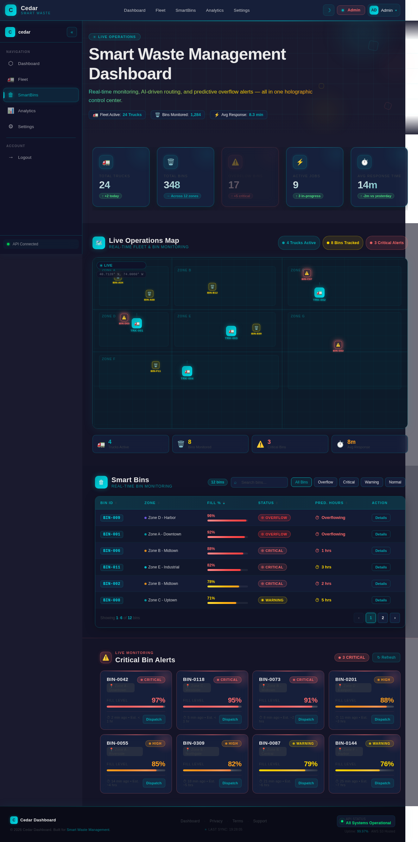Image resolution: width=418 pixels, height=842 pixels.
Task: Select the Normal filter chip
Action: point(395,482)
